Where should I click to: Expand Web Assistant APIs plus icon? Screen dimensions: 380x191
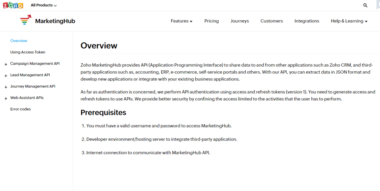pos(6,98)
